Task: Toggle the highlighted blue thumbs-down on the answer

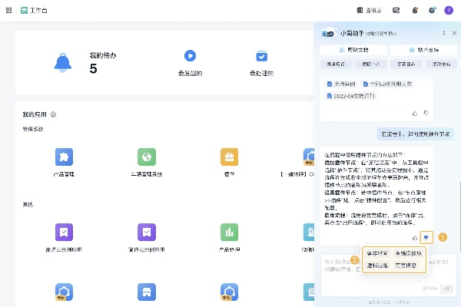Action: (x=426, y=238)
